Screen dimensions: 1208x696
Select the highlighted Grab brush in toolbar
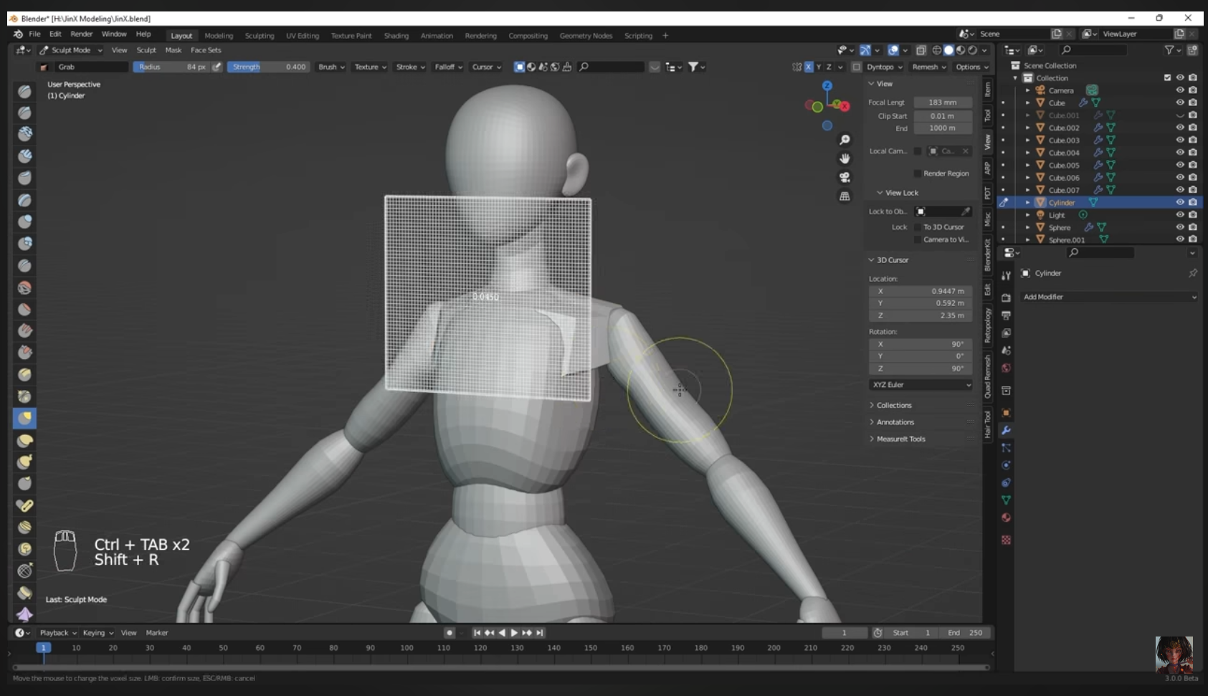(x=24, y=418)
